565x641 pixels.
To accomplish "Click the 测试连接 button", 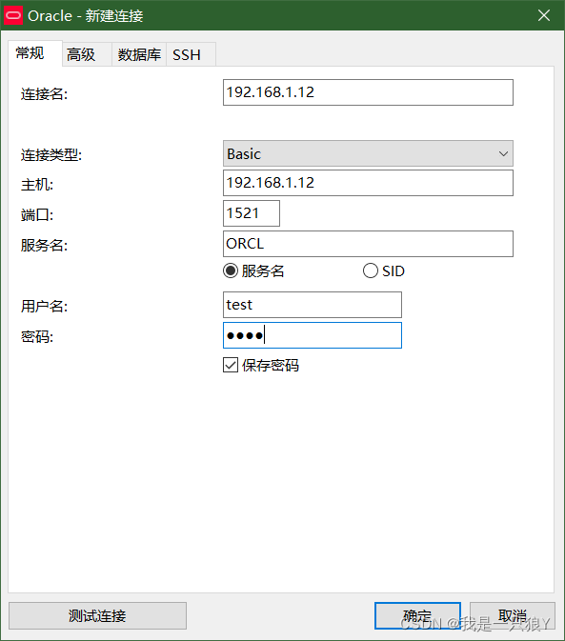I will (97, 615).
